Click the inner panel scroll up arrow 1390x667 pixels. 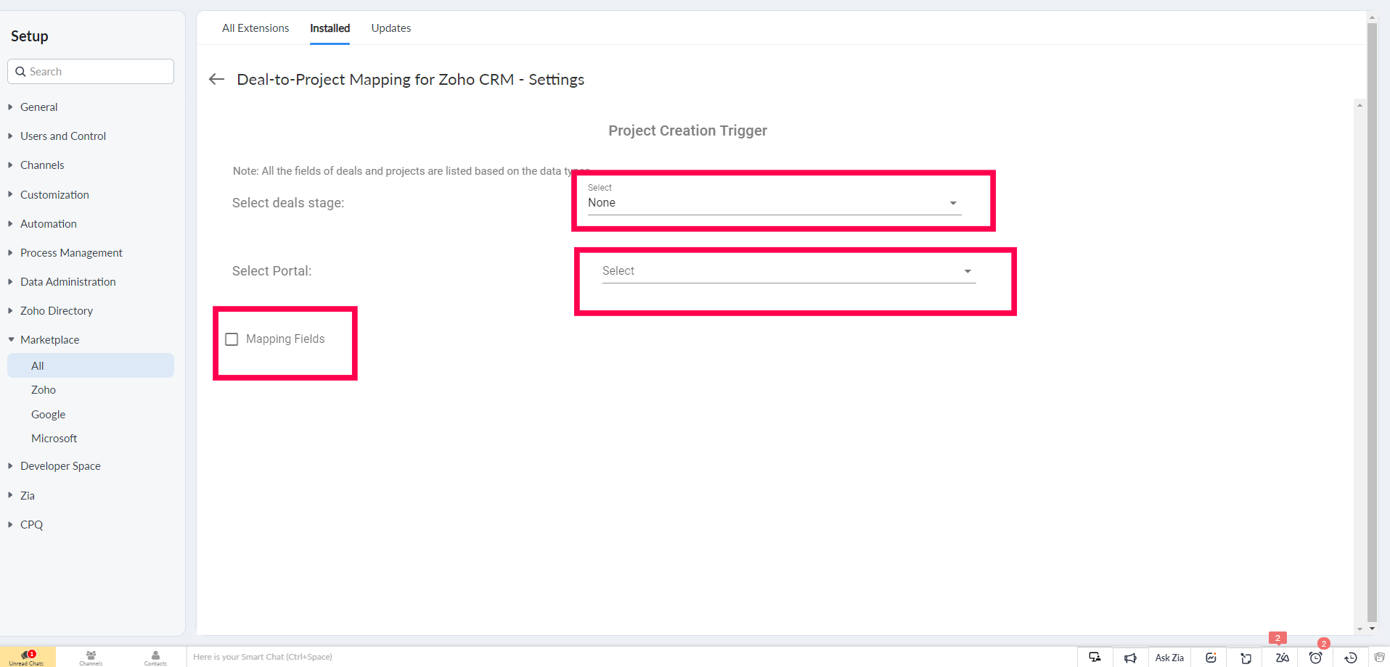[1360, 105]
